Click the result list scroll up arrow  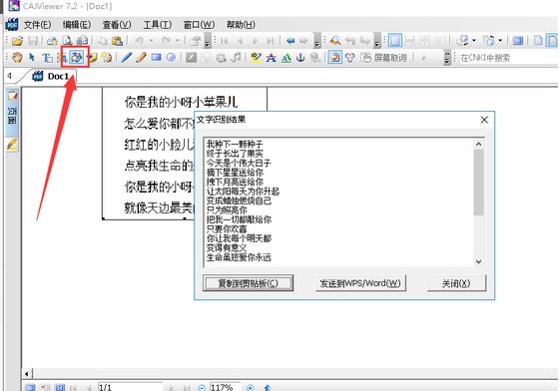478,144
